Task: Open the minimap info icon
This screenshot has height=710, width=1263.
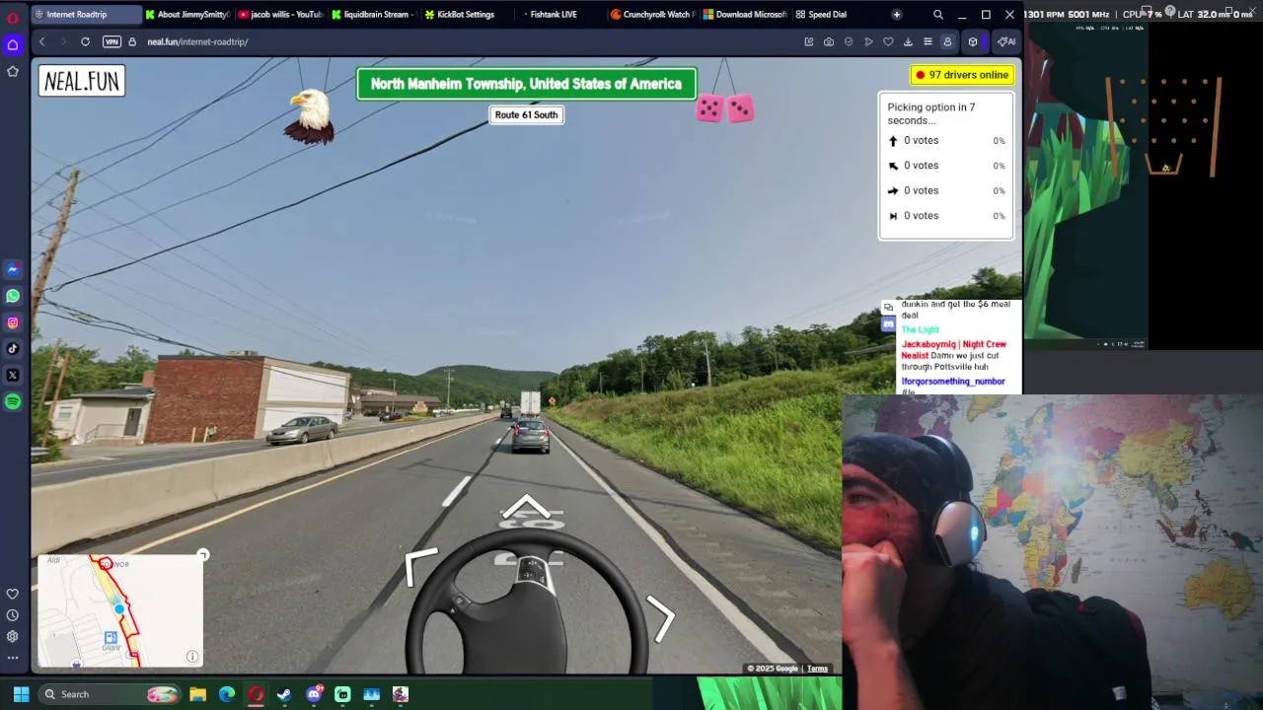Action: tap(192, 656)
